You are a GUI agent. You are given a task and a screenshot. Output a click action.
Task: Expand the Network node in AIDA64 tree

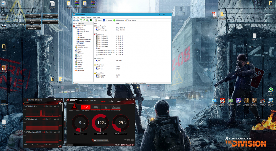(x=74, y=57)
